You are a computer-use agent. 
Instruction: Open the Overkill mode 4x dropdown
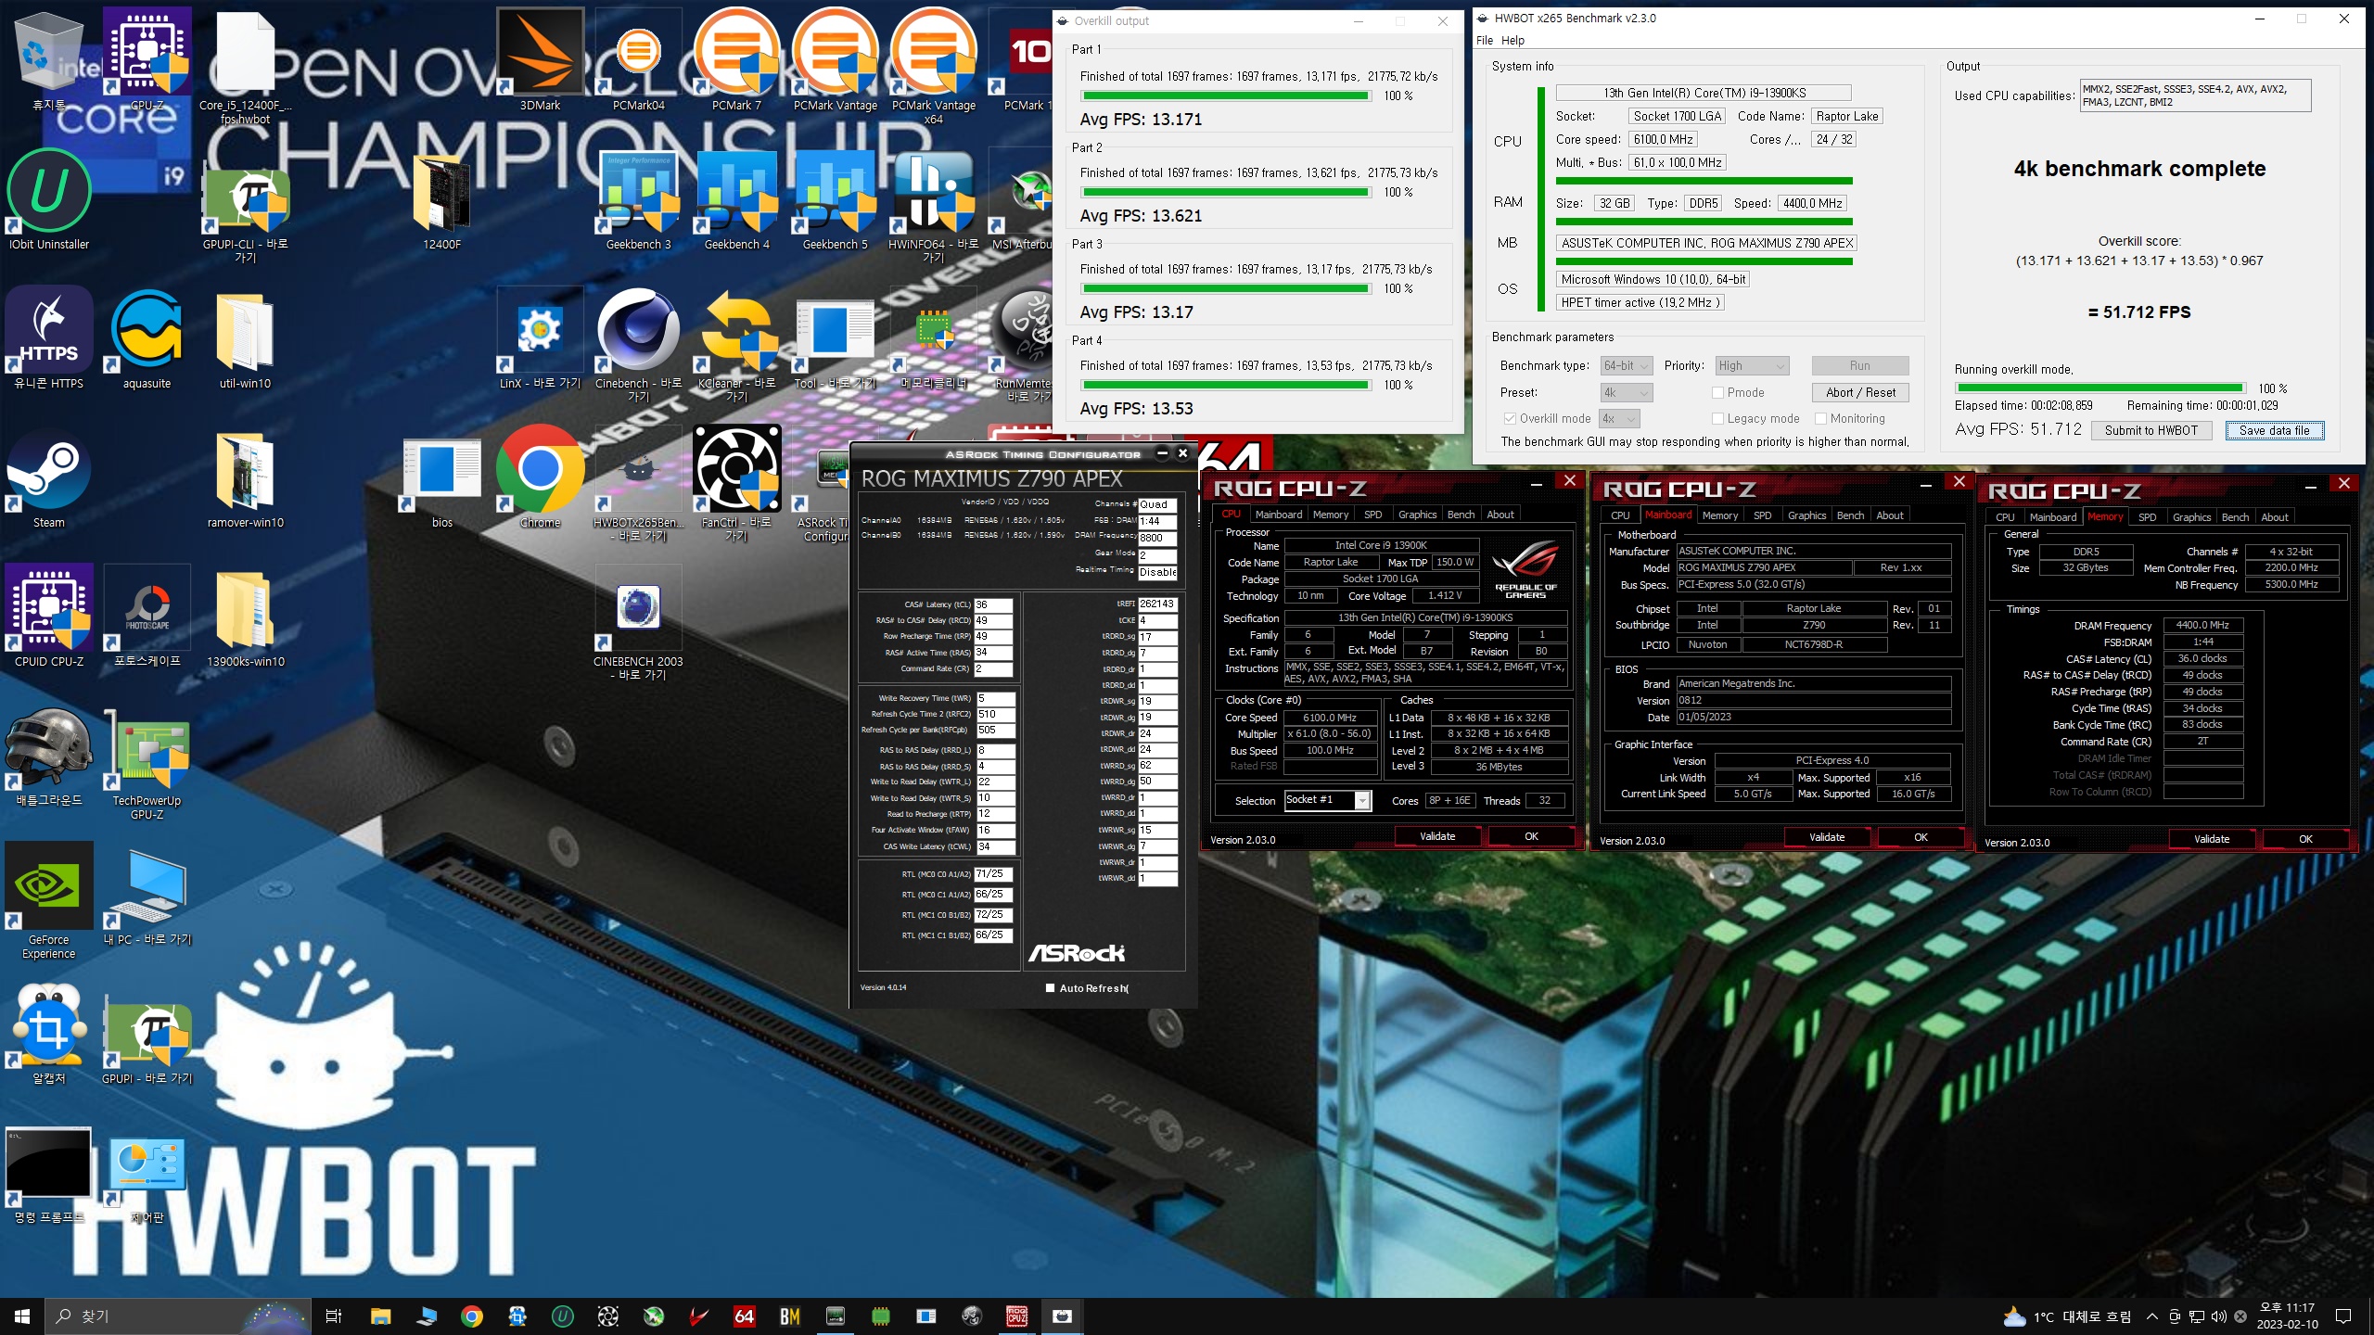pos(1620,419)
